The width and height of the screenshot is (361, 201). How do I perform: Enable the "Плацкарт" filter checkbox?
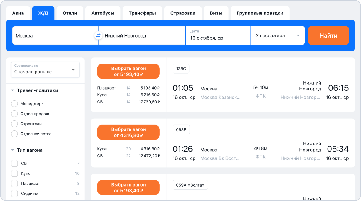[14, 184]
